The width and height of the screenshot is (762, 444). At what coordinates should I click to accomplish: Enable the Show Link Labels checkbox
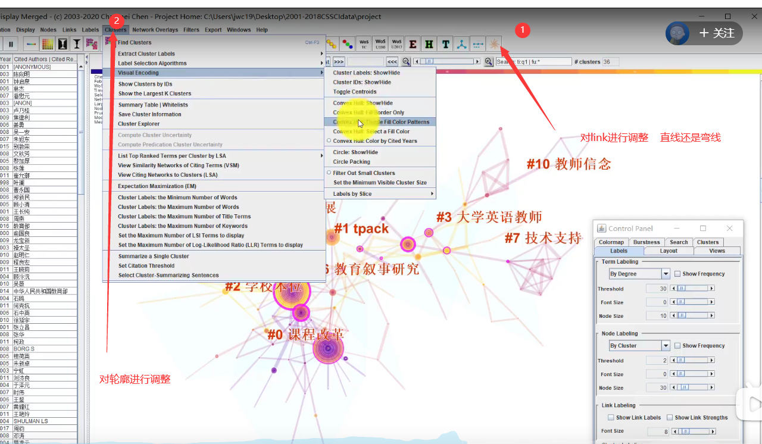[x=611, y=418]
